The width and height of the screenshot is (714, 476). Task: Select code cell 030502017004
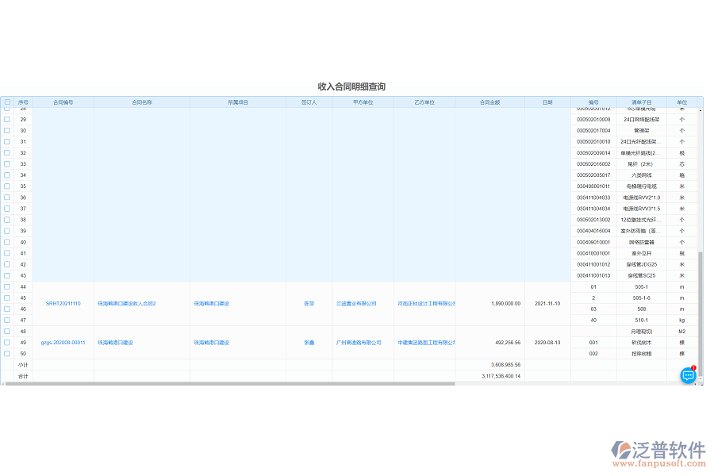593,131
